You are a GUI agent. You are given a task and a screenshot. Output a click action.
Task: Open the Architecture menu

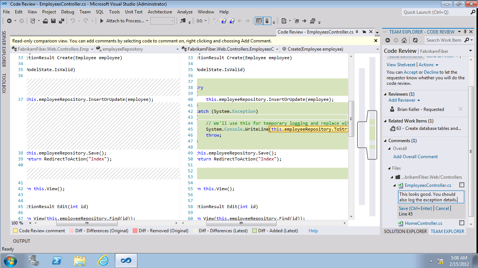160,12
